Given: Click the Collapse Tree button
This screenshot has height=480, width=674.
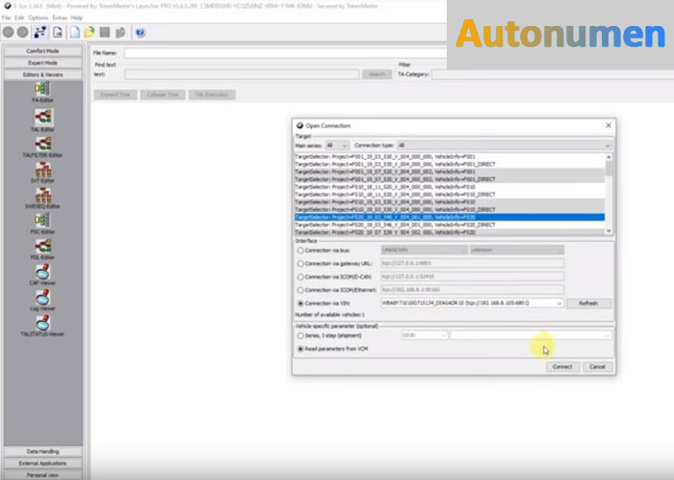Looking at the screenshot, I should point(163,94).
